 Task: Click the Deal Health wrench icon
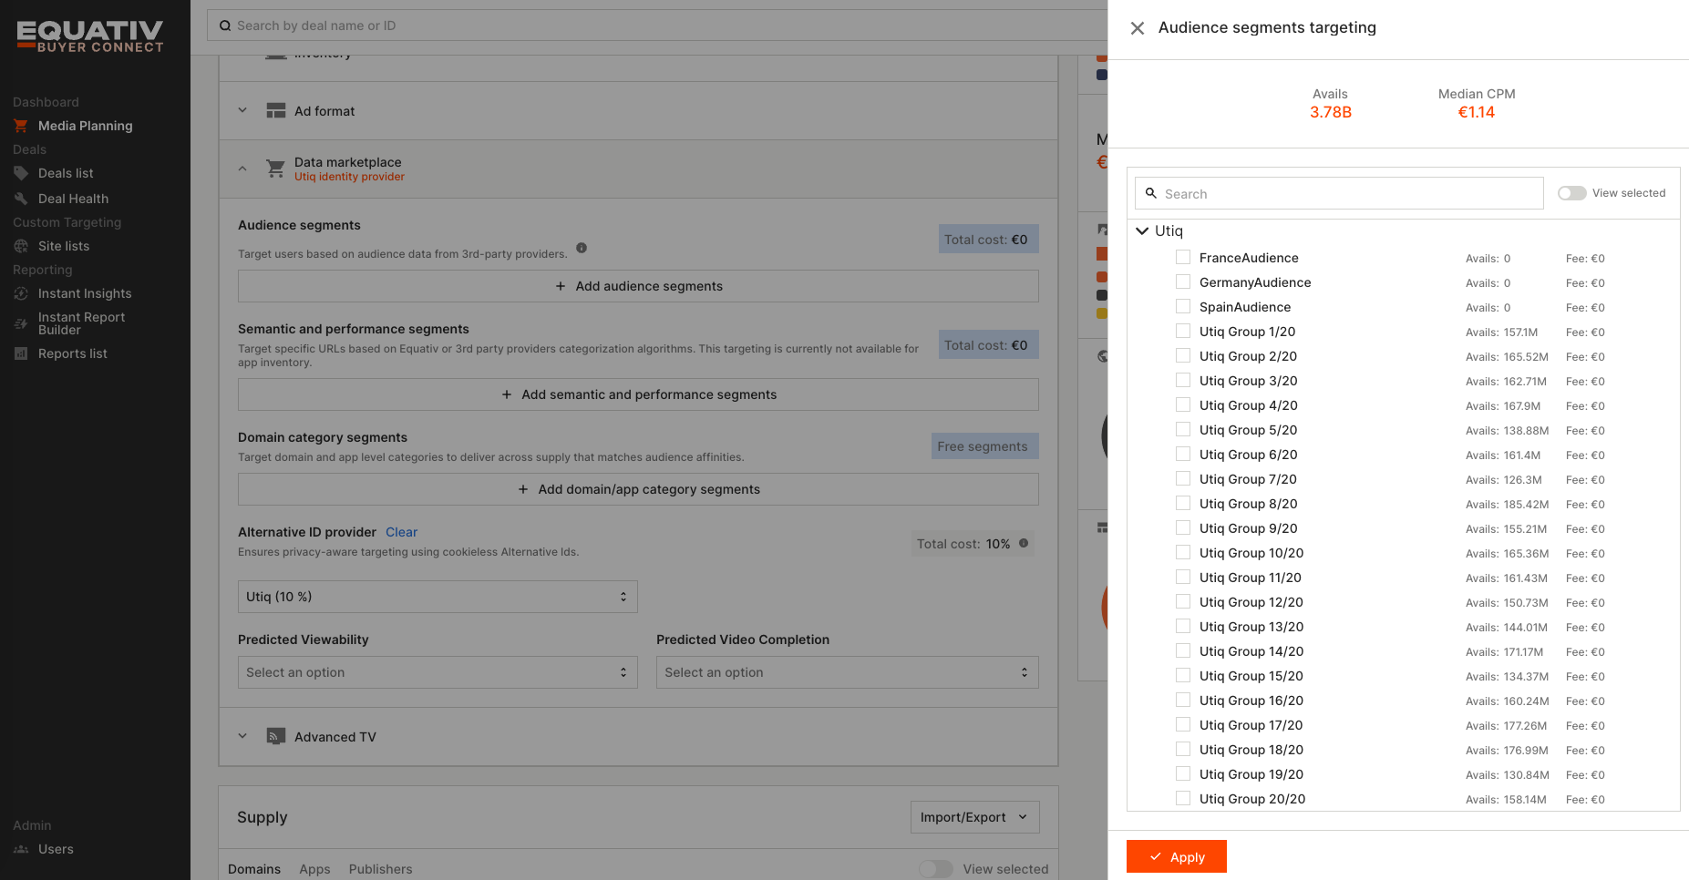click(21, 199)
